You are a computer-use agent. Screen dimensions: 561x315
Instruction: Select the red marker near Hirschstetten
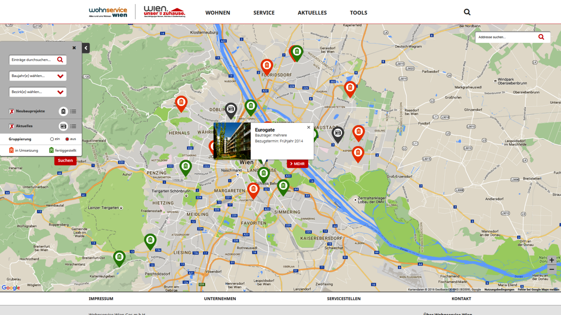(x=350, y=89)
